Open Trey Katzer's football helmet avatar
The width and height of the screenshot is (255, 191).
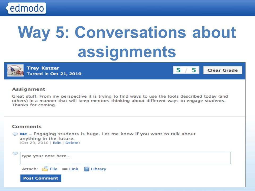point(15,71)
